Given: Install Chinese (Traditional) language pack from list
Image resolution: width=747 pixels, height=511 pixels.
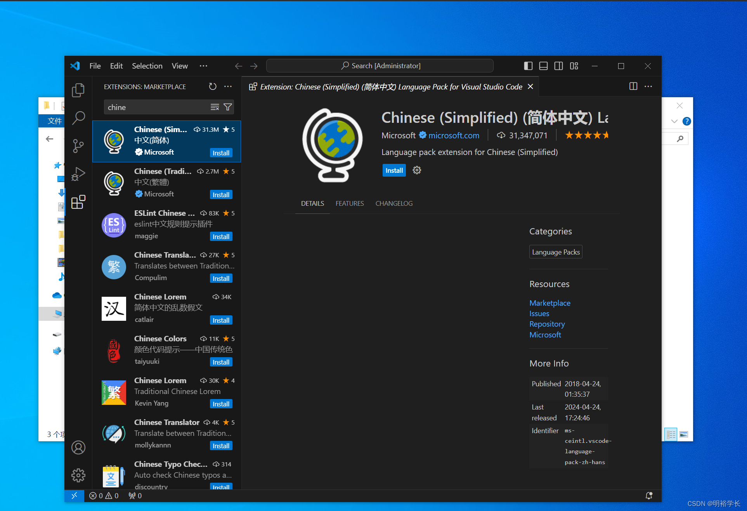Looking at the screenshot, I should 221,195.
